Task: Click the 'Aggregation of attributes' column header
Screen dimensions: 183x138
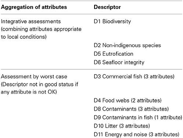Action: [34, 7]
